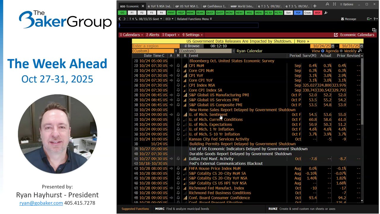380x214 pixels.
Task: Click F1 toolbar key
Action: point(132,13)
